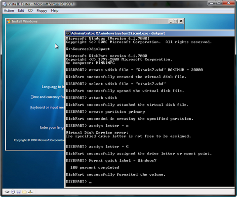Close the Install Windows dialog
This screenshot has height=197, width=237.
[181, 21]
